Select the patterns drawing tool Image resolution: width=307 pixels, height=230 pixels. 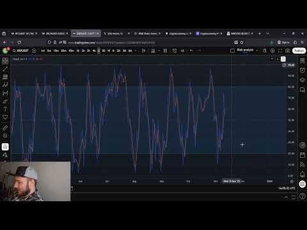[x=5, y=85]
